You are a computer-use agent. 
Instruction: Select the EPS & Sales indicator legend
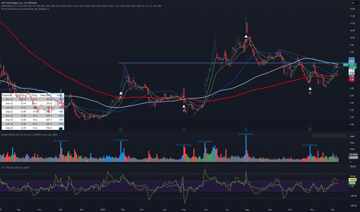25,9
